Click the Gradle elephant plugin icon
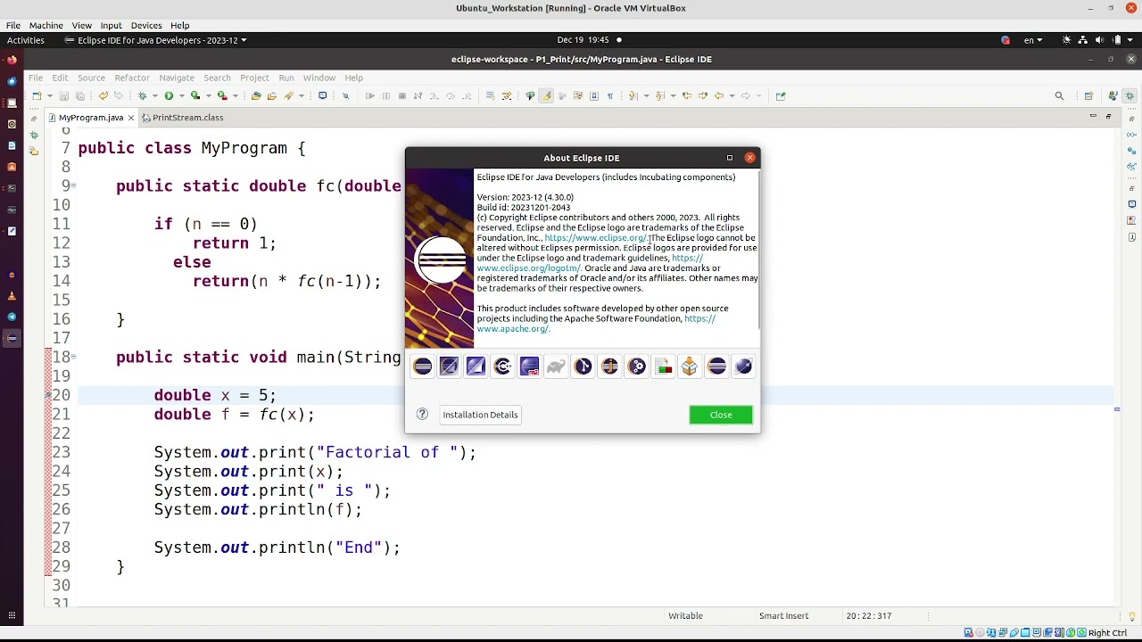The image size is (1142, 642). pos(556,366)
